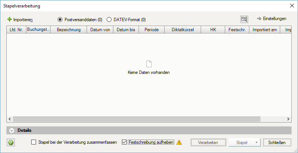The width and height of the screenshot is (298, 153).
Task: Open the Stapel button dropdown arrow
Action: [256, 143]
